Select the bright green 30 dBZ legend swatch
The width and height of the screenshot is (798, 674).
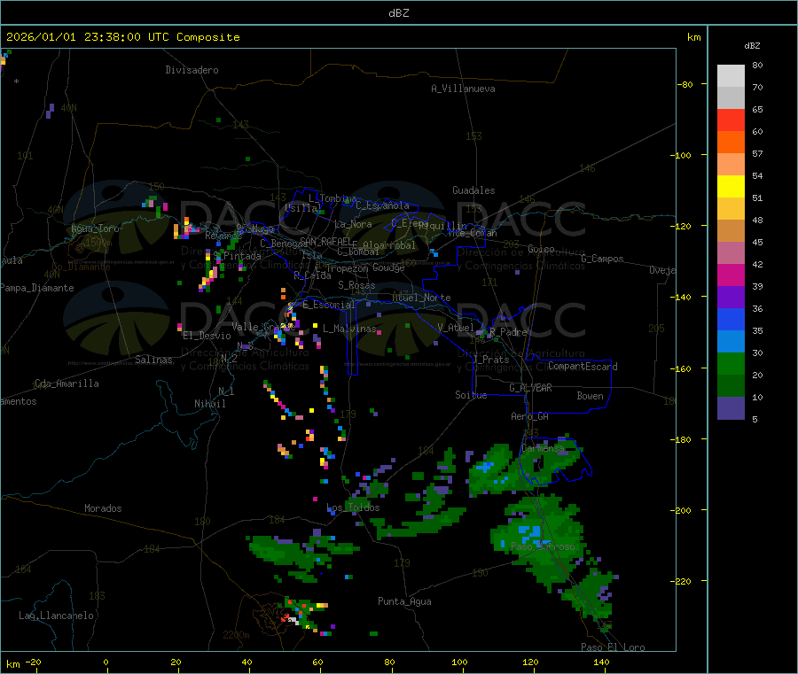point(731,363)
